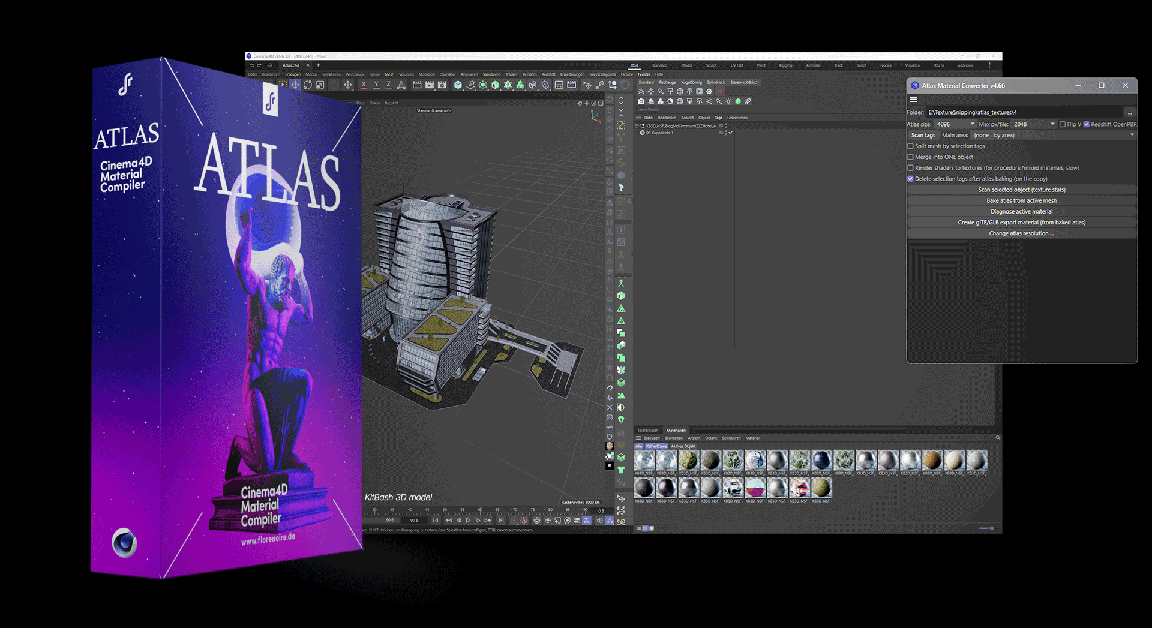Toggle the Y axis lock
The height and width of the screenshot is (628, 1152).
point(376,85)
